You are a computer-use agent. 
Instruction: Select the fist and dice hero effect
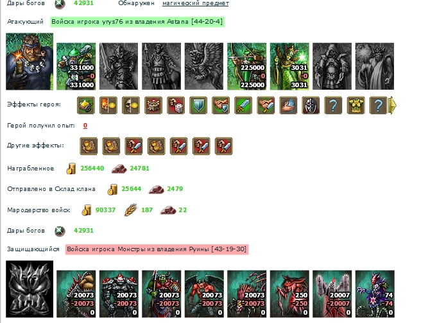click(176, 105)
